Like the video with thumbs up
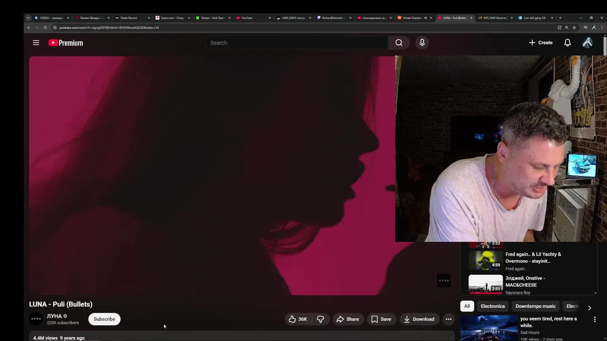The image size is (607, 341). [298, 319]
